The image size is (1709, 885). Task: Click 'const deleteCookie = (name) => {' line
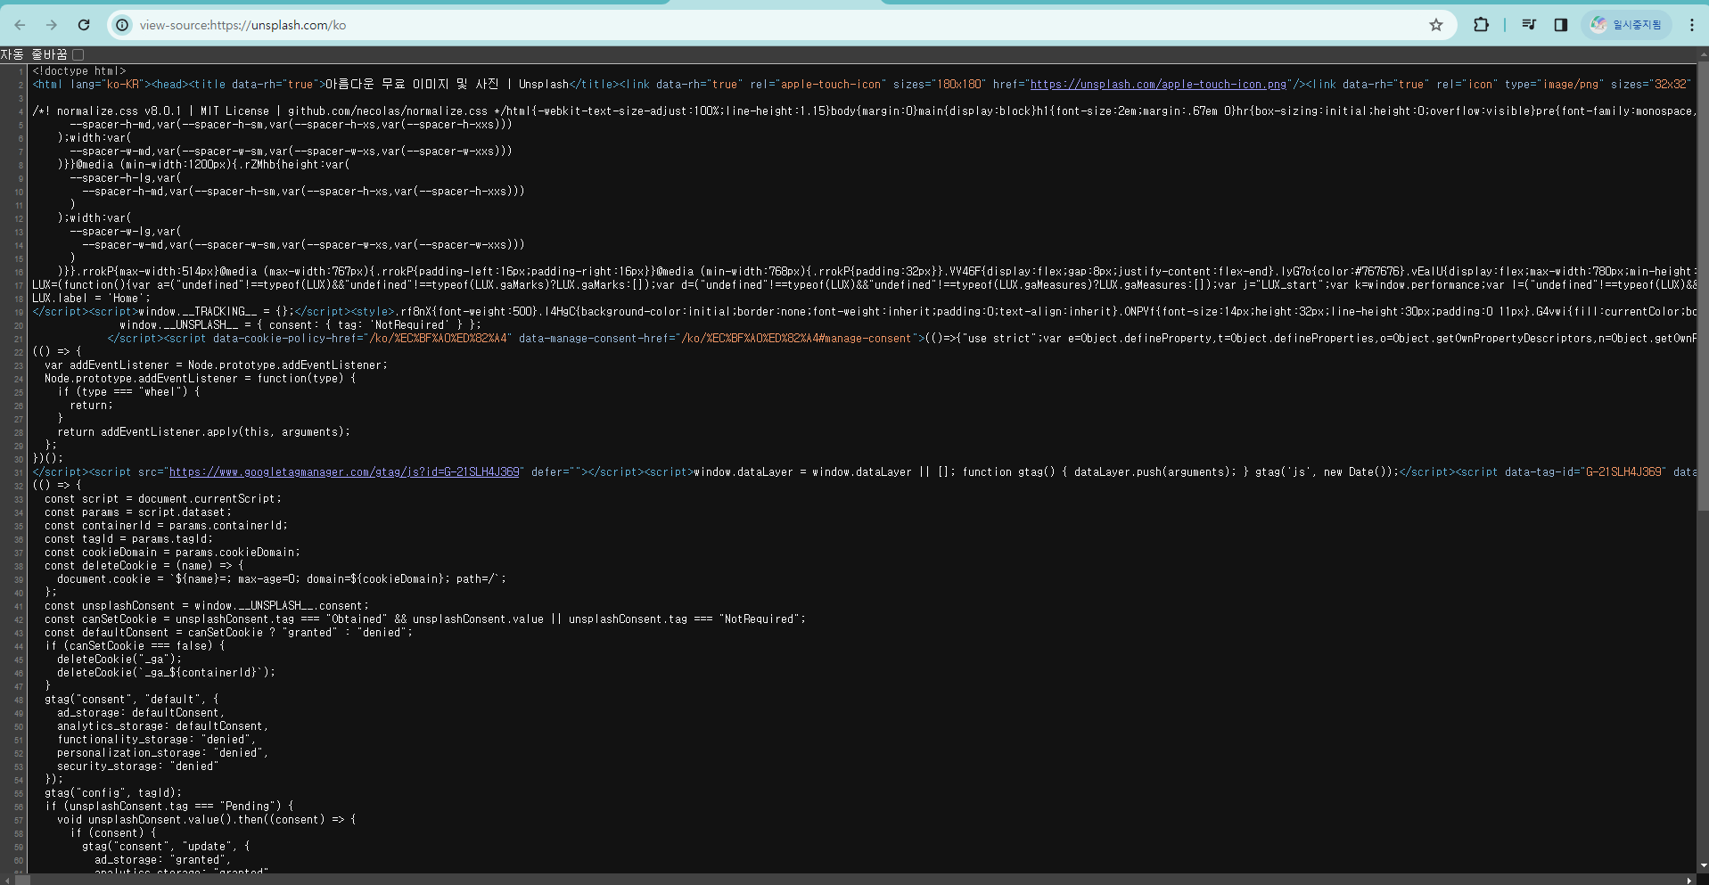click(x=144, y=566)
